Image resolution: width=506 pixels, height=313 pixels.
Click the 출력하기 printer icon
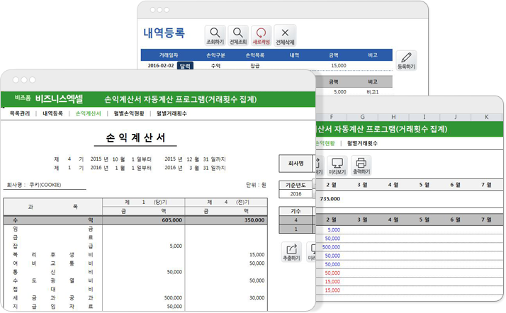coord(360,164)
